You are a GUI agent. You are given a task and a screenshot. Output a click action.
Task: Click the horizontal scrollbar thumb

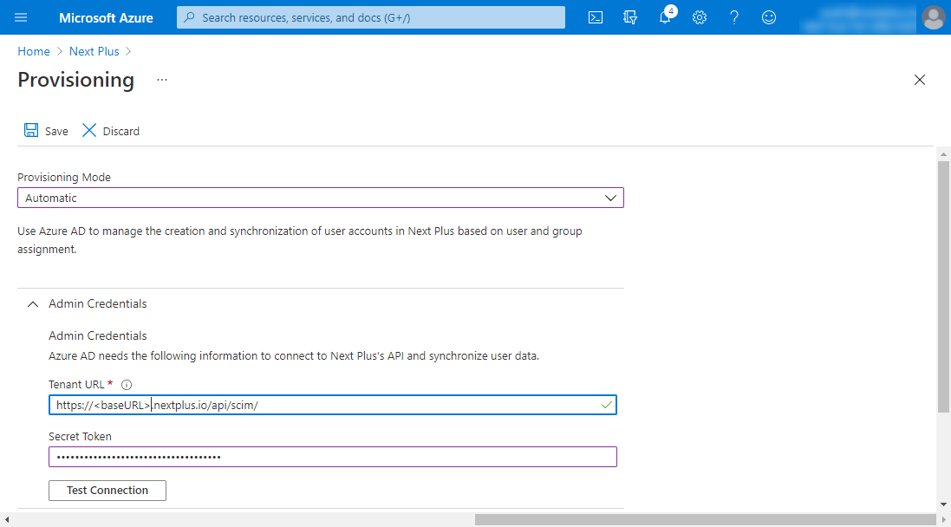(x=706, y=520)
